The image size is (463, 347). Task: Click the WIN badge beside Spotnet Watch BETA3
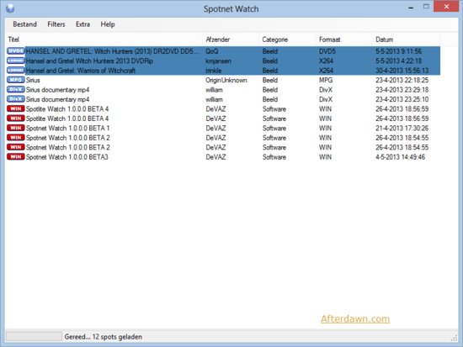point(16,156)
